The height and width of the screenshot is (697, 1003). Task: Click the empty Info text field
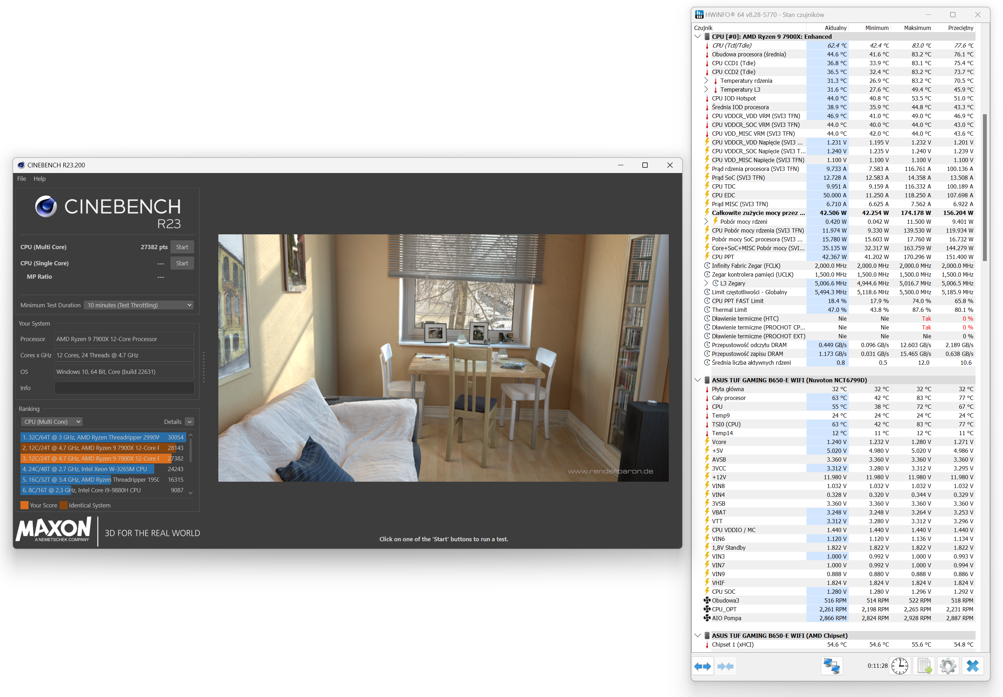pyautogui.click(x=124, y=388)
